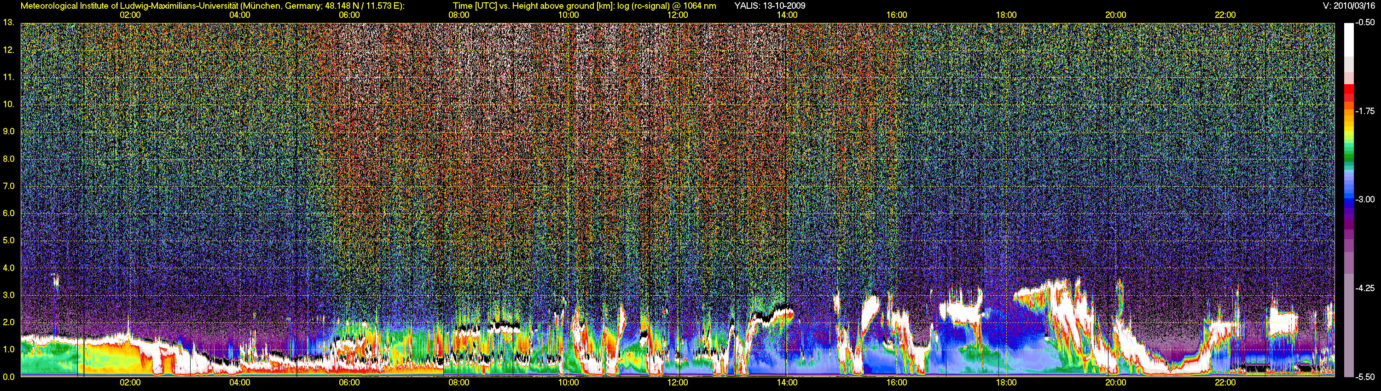Click the '6.0' height axis label
The width and height of the screenshot is (1381, 391).
(9, 213)
